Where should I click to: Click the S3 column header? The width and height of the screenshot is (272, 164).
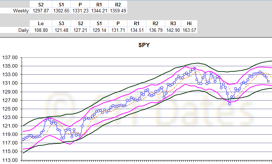(61, 23)
